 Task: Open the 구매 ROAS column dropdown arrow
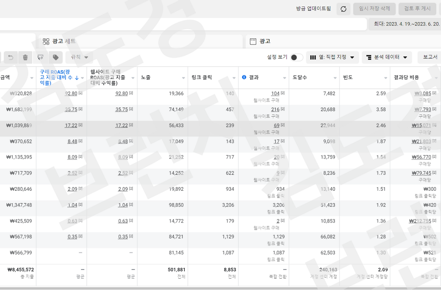[x=82, y=78]
